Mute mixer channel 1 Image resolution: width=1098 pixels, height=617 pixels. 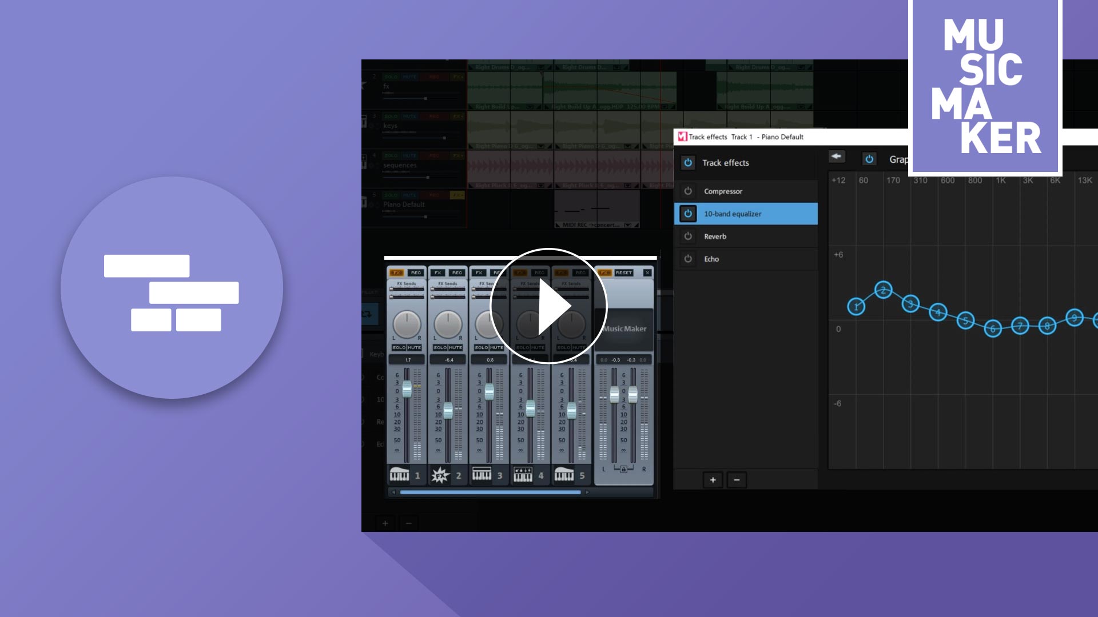pyautogui.click(x=415, y=347)
